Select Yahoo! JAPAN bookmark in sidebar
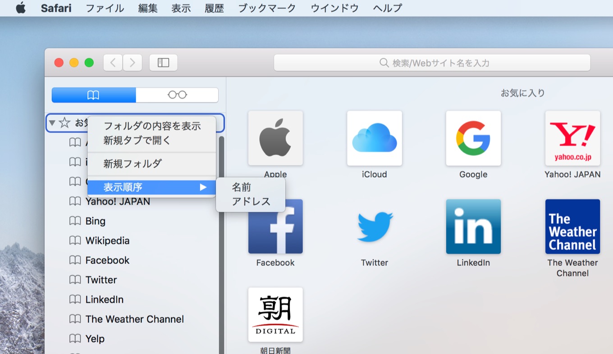 point(118,201)
